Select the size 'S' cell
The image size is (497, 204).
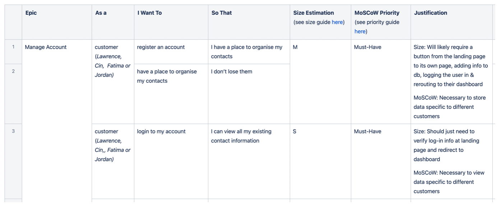pyautogui.click(x=321, y=161)
